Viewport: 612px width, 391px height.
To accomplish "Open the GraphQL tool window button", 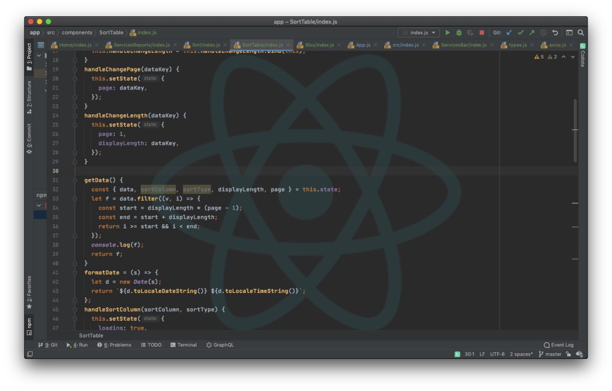I will [220, 345].
